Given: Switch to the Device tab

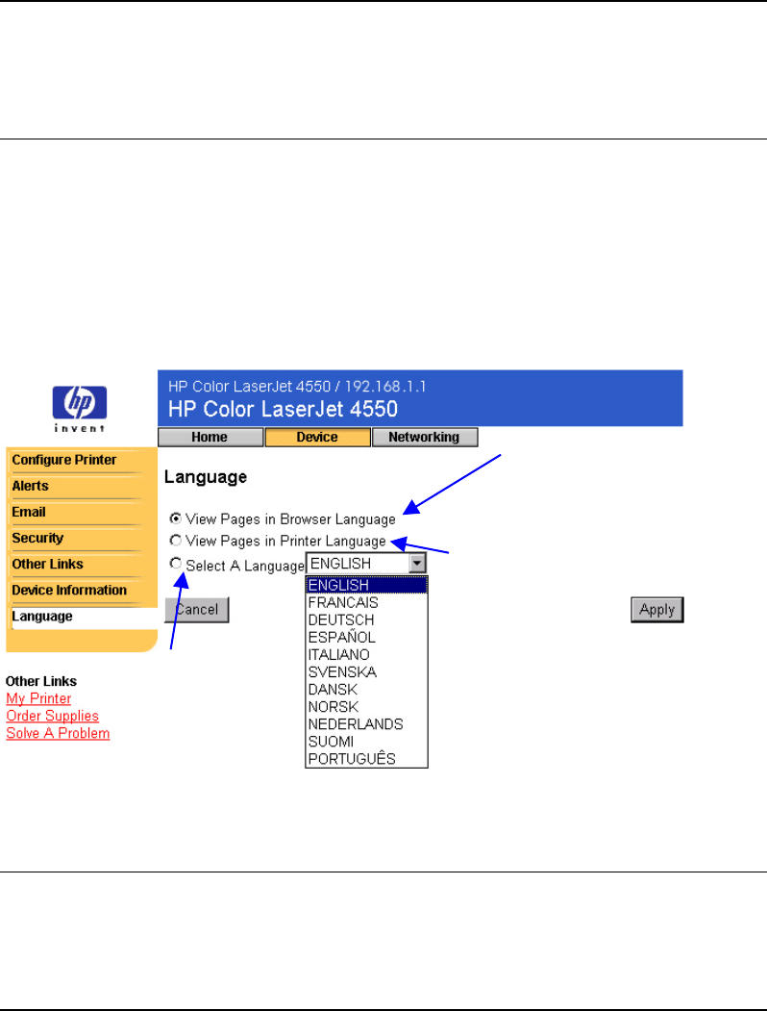Looking at the screenshot, I should [x=317, y=437].
